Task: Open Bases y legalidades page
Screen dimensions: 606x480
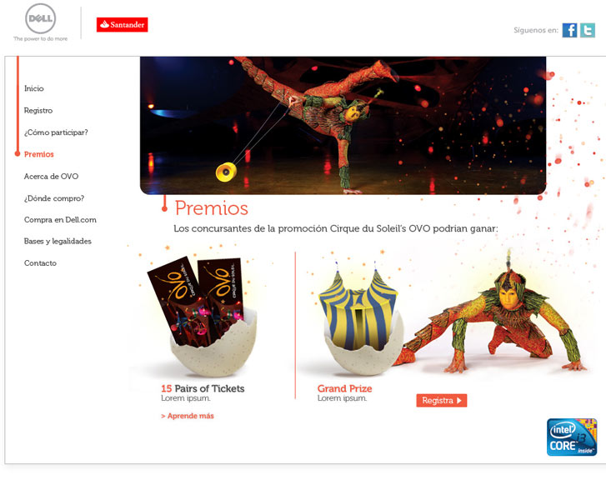Action: tap(58, 241)
